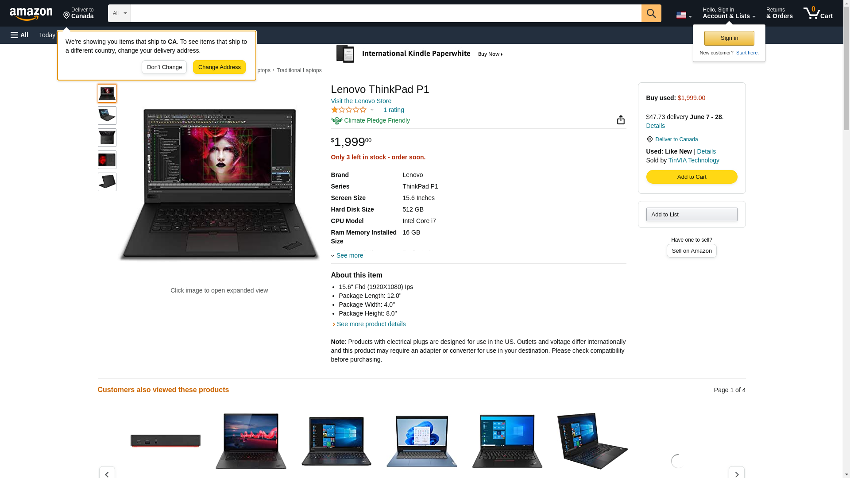The height and width of the screenshot is (478, 850).
Task: Click the Climate Pledge Friendly badge
Action: point(370,120)
